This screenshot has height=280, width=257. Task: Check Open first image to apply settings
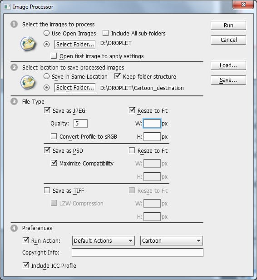(54, 56)
